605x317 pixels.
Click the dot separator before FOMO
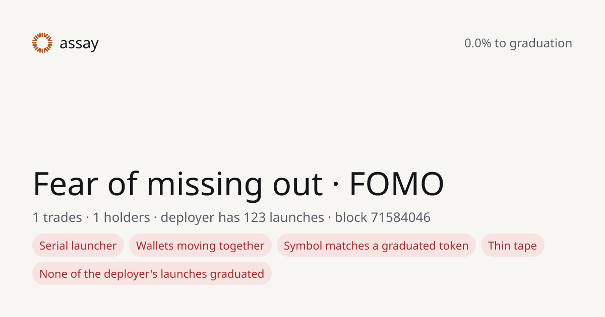pyautogui.click(x=336, y=185)
